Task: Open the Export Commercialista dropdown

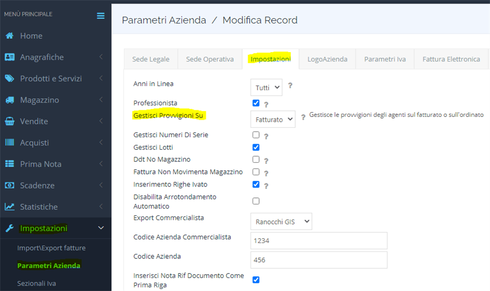Action: click(x=281, y=221)
